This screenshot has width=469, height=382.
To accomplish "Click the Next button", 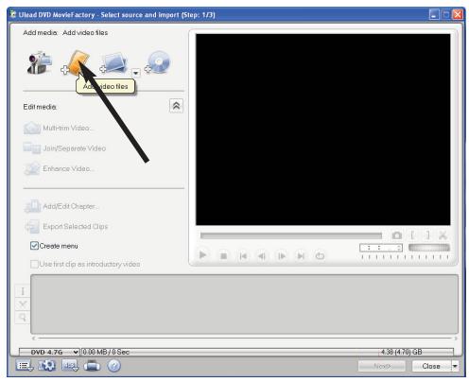I will 382,366.
